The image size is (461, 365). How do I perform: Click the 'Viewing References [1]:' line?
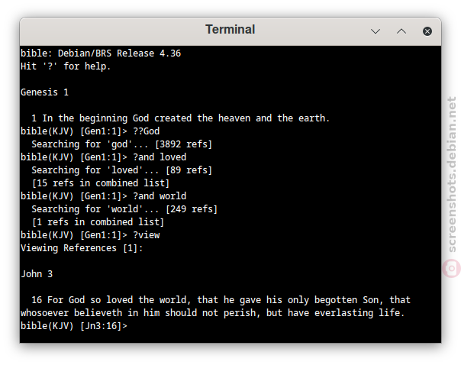coord(82,248)
